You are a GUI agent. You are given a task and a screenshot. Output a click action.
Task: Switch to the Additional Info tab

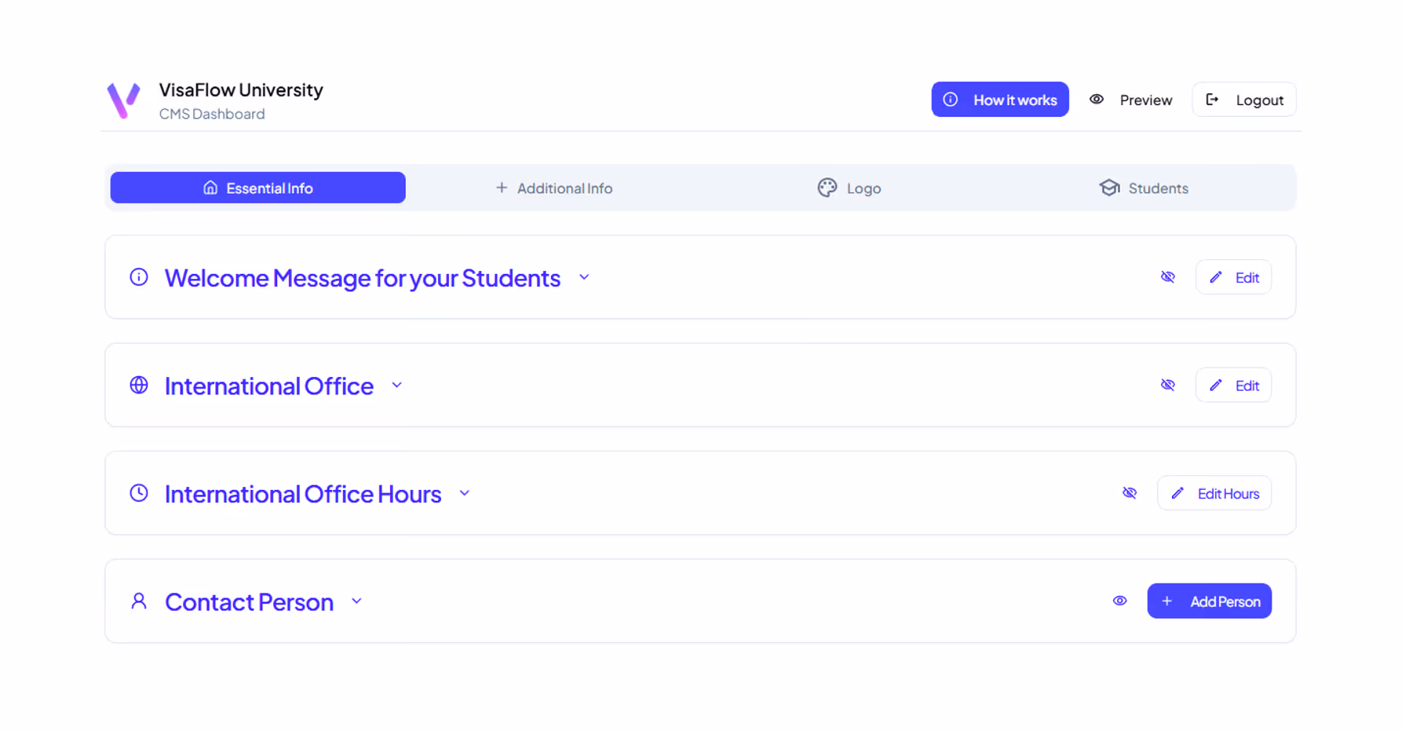coord(554,188)
